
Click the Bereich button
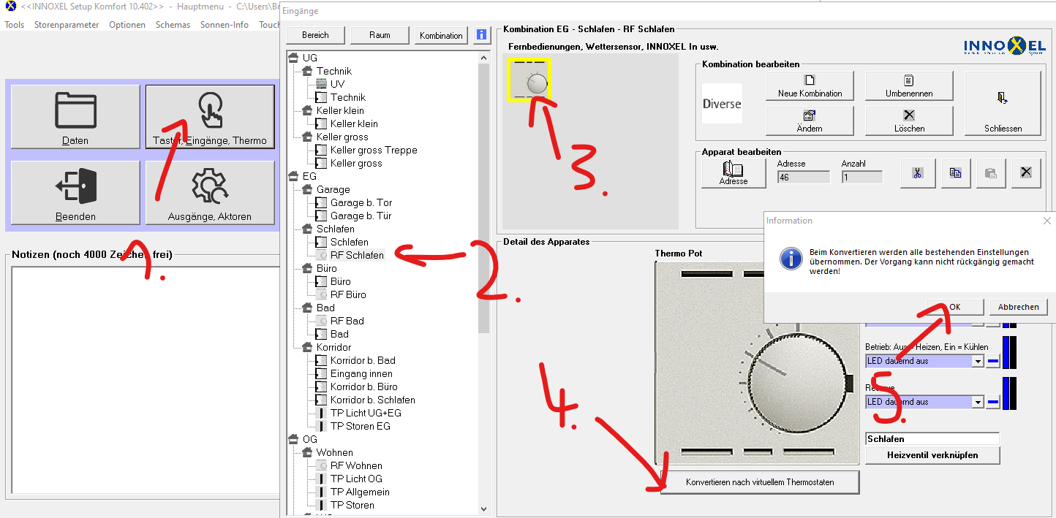315,35
